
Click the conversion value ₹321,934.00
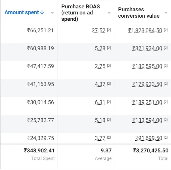tap(147, 49)
